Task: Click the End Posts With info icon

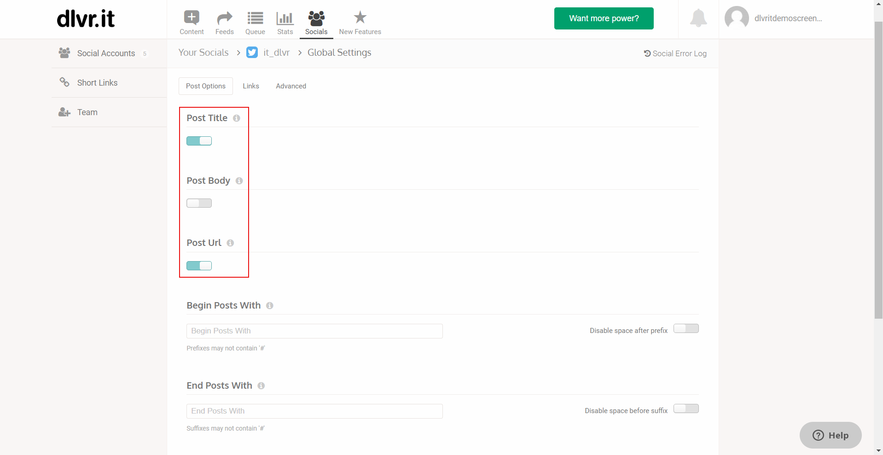Action: click(261, 386)
